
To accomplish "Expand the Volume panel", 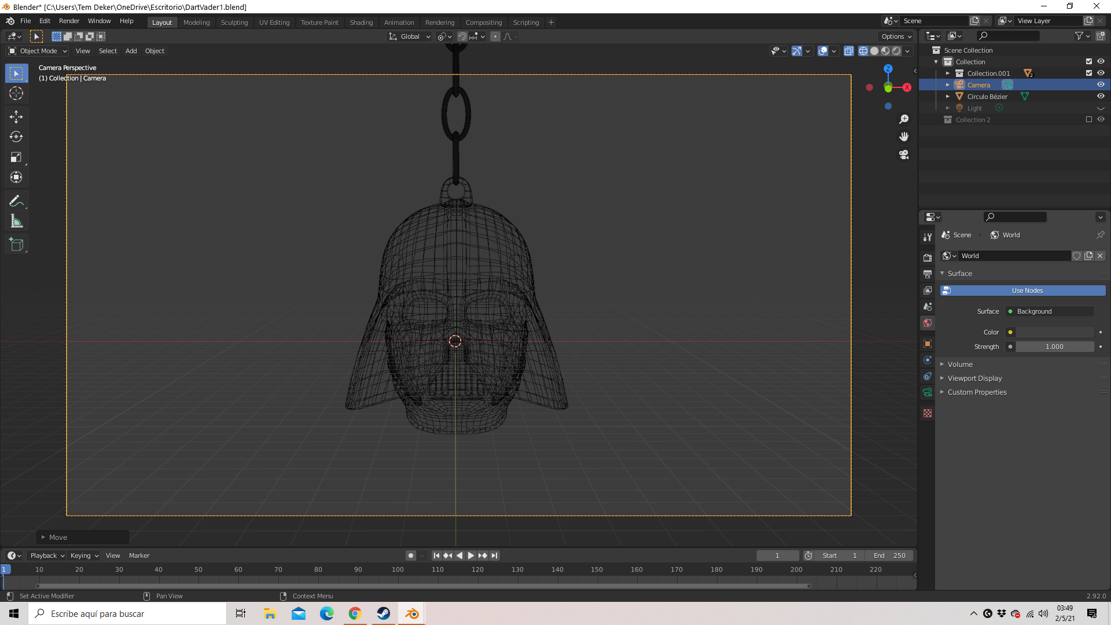I will 960,364.
